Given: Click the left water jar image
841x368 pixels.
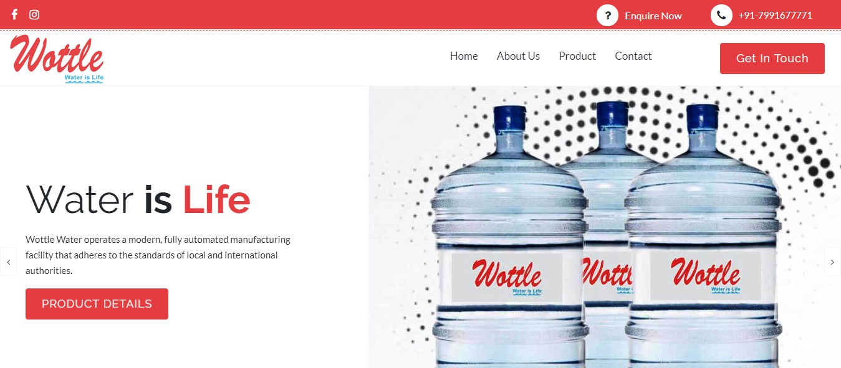Looking at the screenshot, I should [509, 235].
